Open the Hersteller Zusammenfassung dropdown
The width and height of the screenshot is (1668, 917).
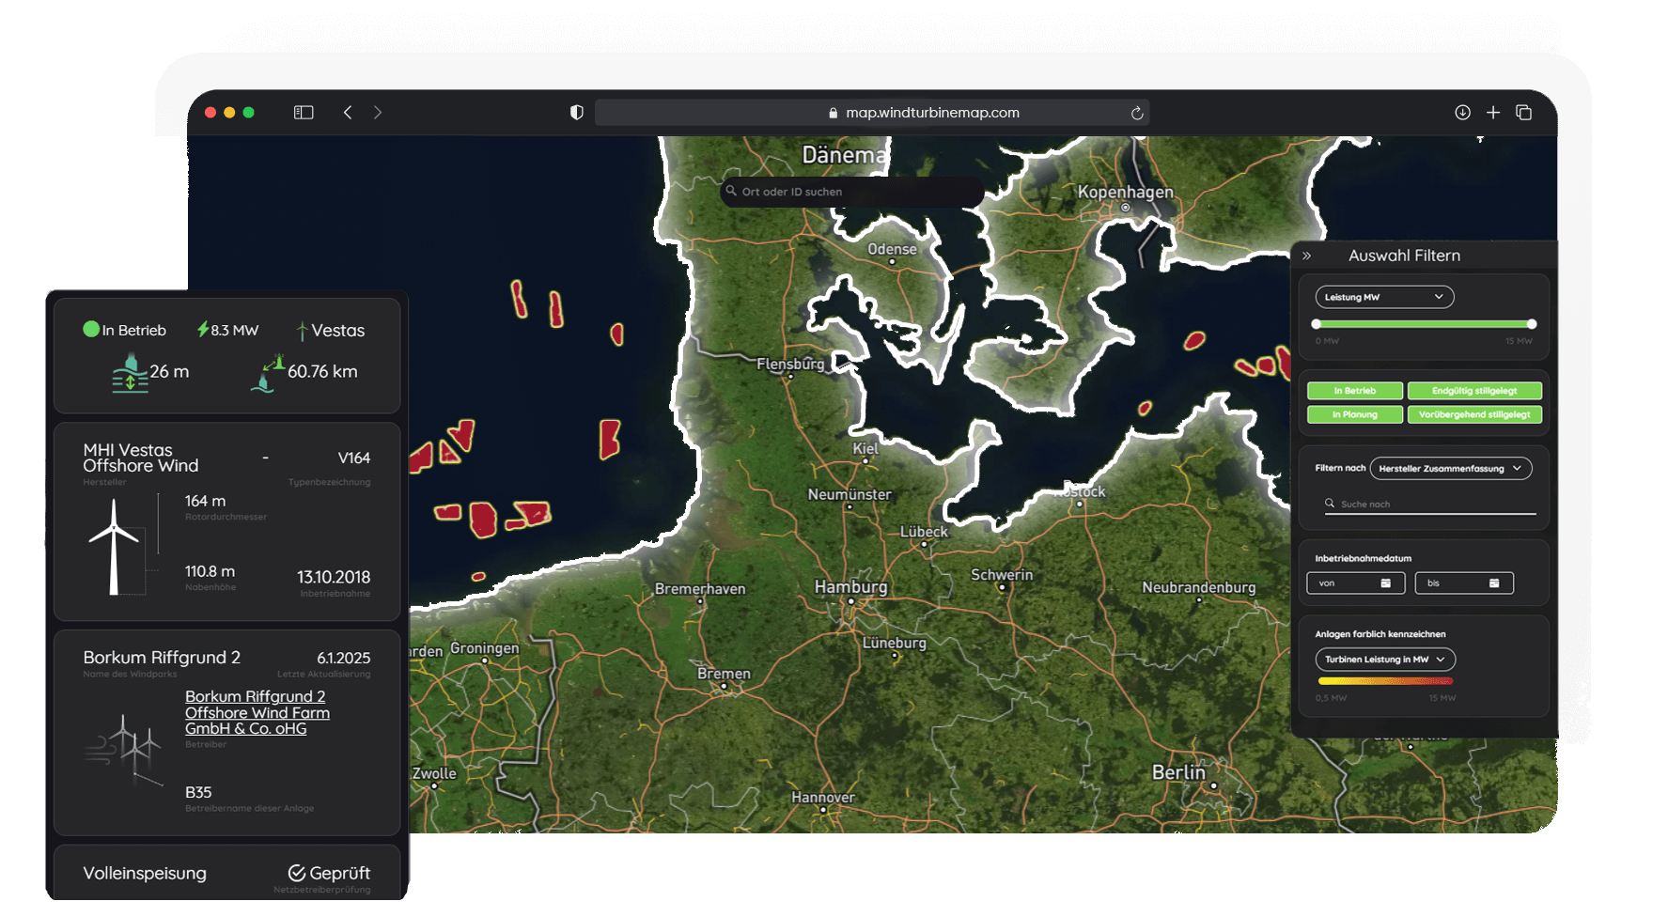pyautogui.click(x=1451, y=468)
